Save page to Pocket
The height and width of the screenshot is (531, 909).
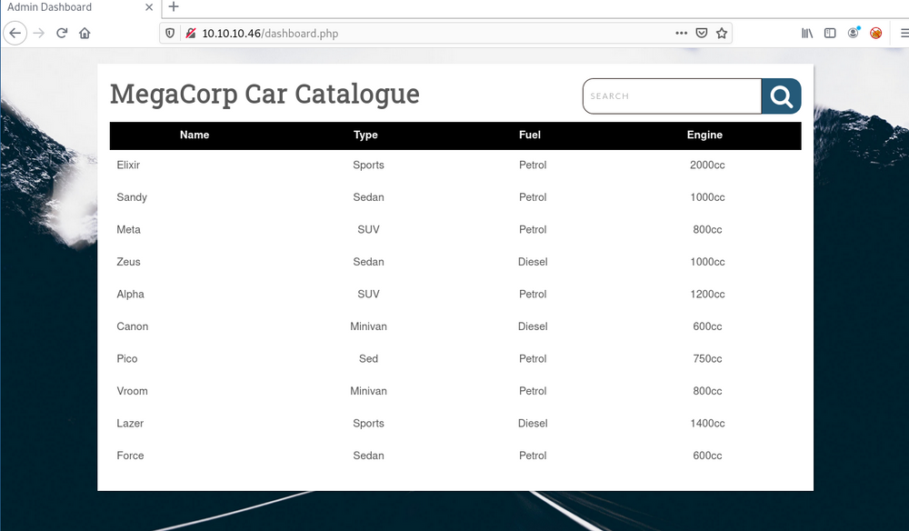point(702,33)
